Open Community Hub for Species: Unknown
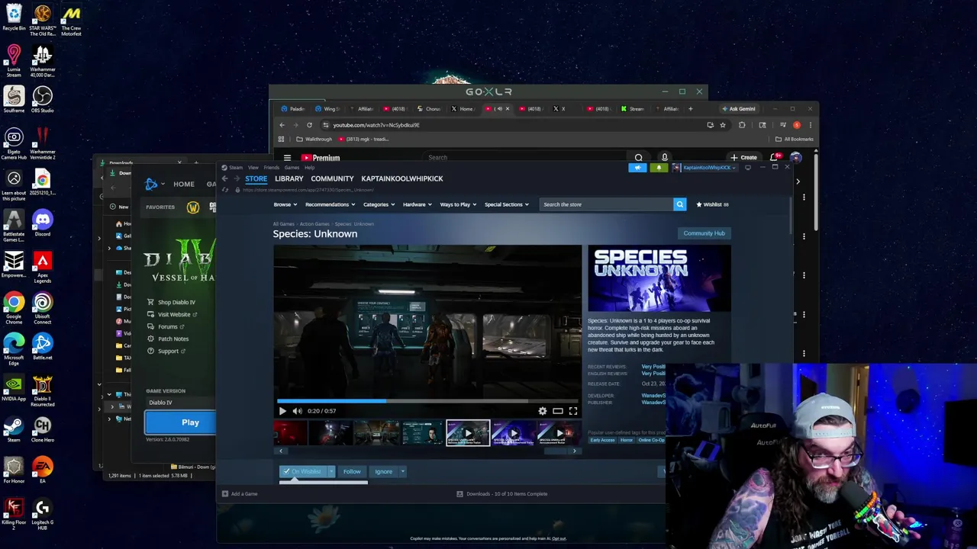This screenshot has height=549, width=977. point(704,233)
